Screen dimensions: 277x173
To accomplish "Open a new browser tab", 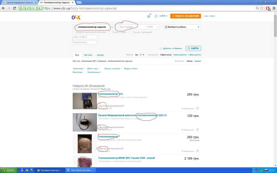I will pyautogui.click(x=79, y=3).
